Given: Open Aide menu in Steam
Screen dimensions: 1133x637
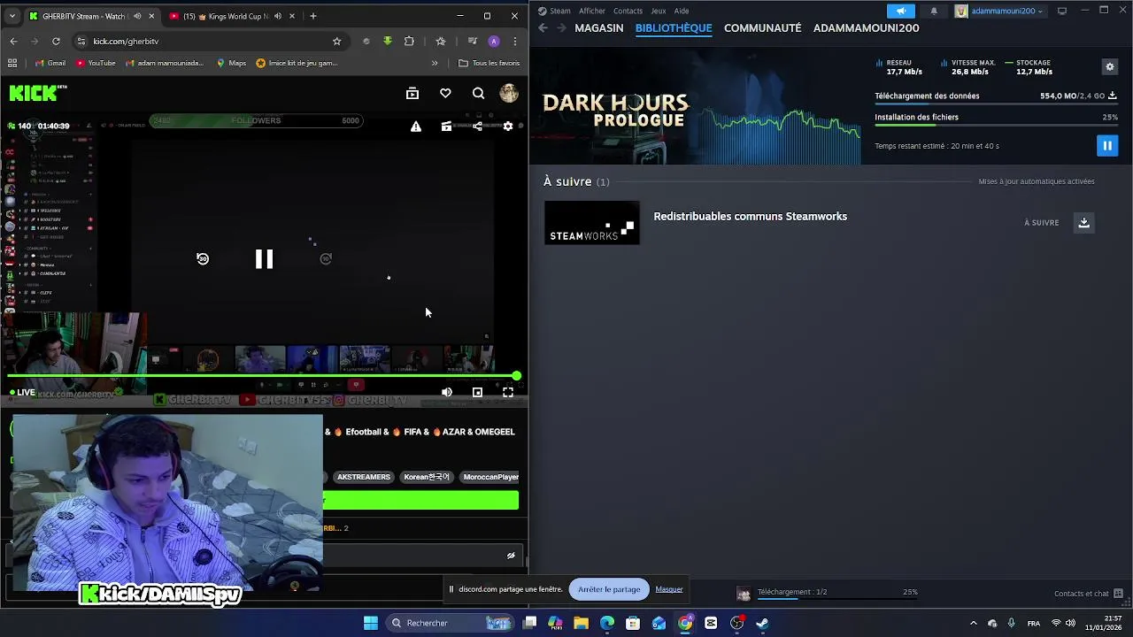Looking at the screenshot, I should click(682, 11).
